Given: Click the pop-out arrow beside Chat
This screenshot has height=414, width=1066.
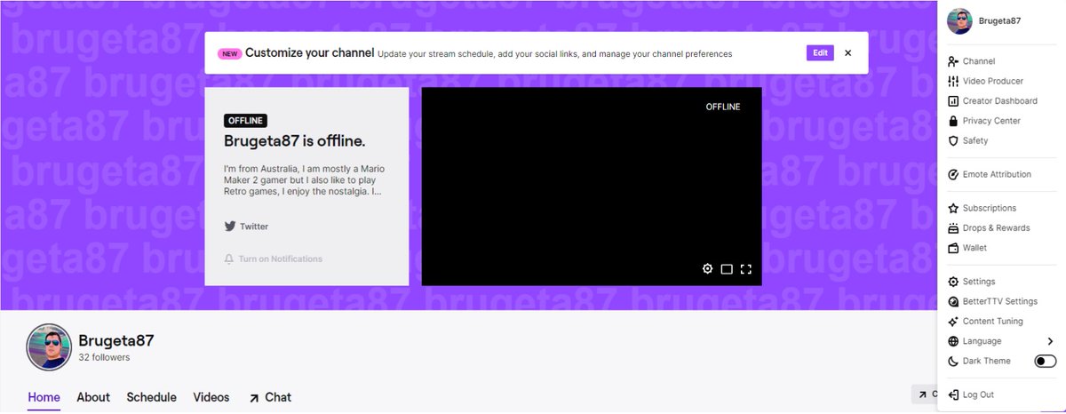Looking at the screenshot, I should click(254, 398).
